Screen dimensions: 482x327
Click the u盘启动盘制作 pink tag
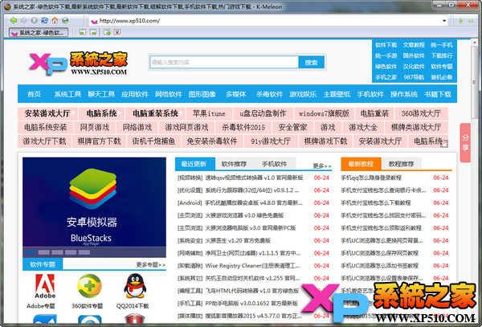tap(263, 113)
